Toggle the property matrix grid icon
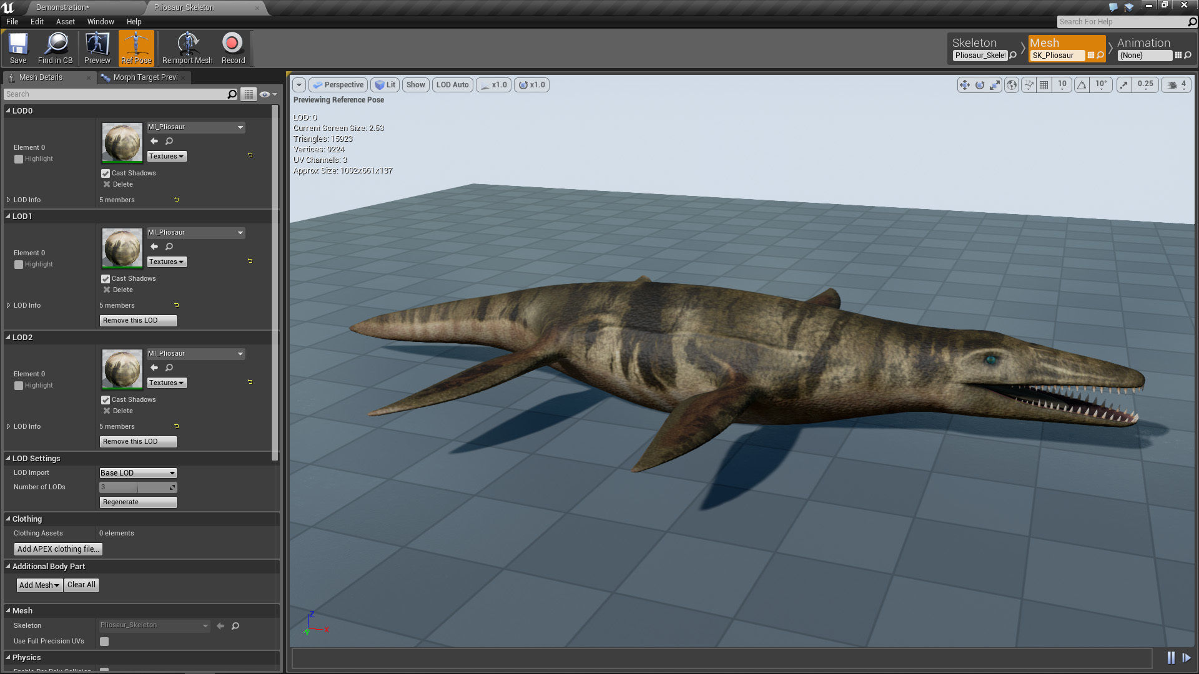Screen dimensions: 1199x674 click(x=249, y=94)
